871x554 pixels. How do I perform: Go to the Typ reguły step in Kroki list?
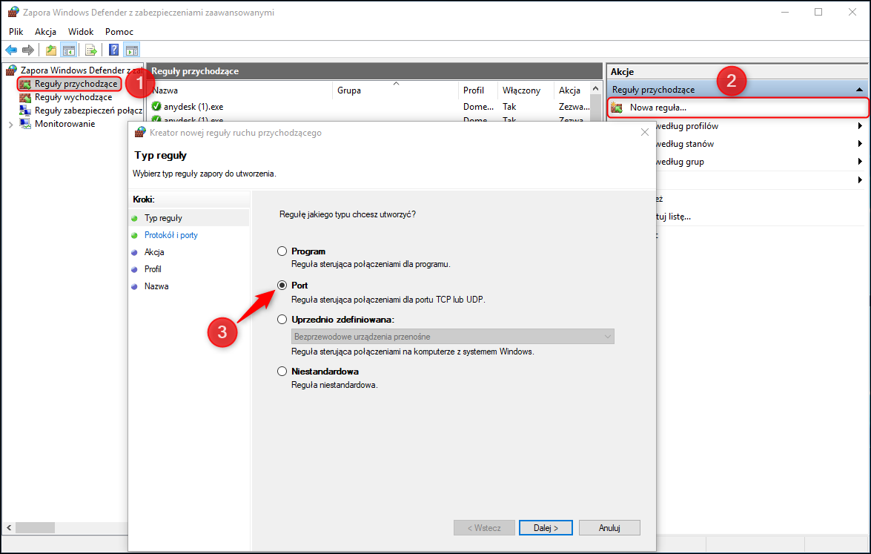tap(163, 218)
